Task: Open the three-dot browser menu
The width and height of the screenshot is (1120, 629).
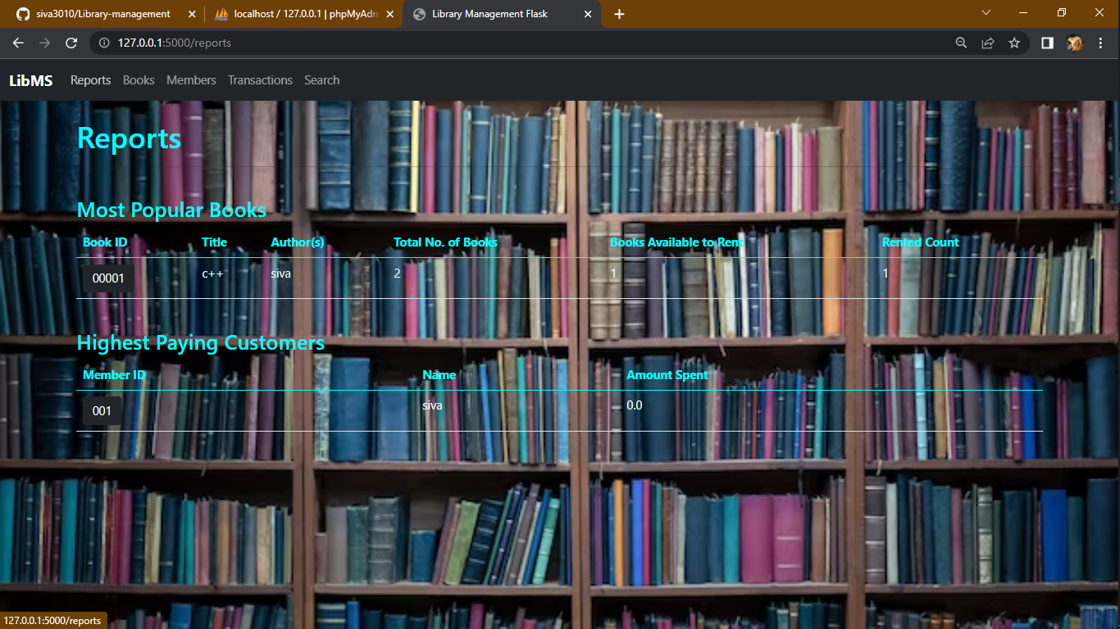Action: click(x=1101, y=43)
